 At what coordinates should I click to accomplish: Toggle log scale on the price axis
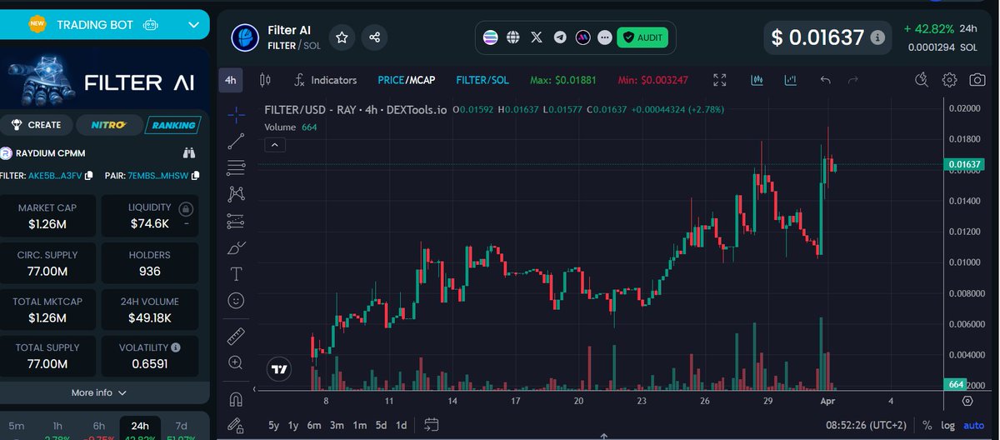pyautogui.click(x=948, y=425)
